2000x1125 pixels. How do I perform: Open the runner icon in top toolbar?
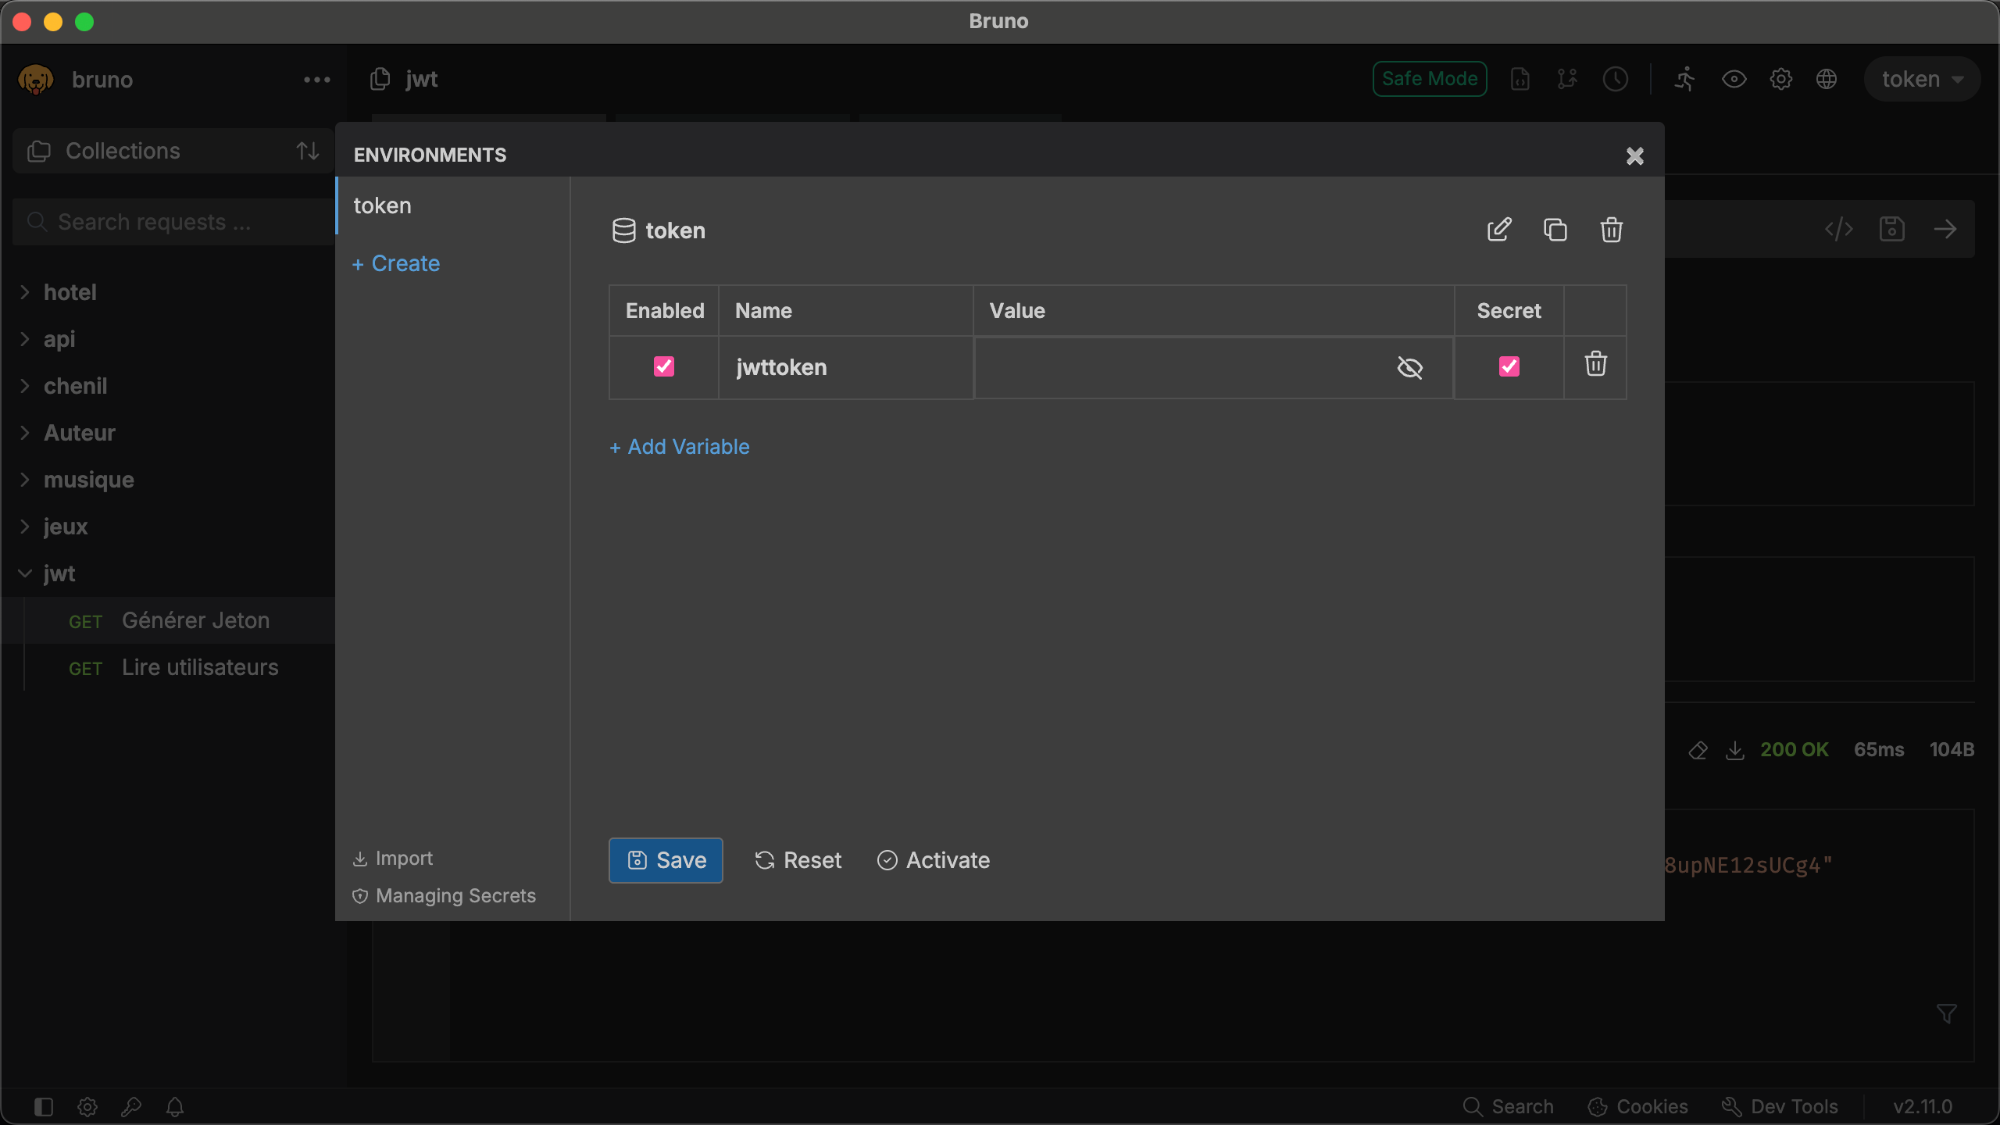pyautogui.click(x=1685, y=79)
